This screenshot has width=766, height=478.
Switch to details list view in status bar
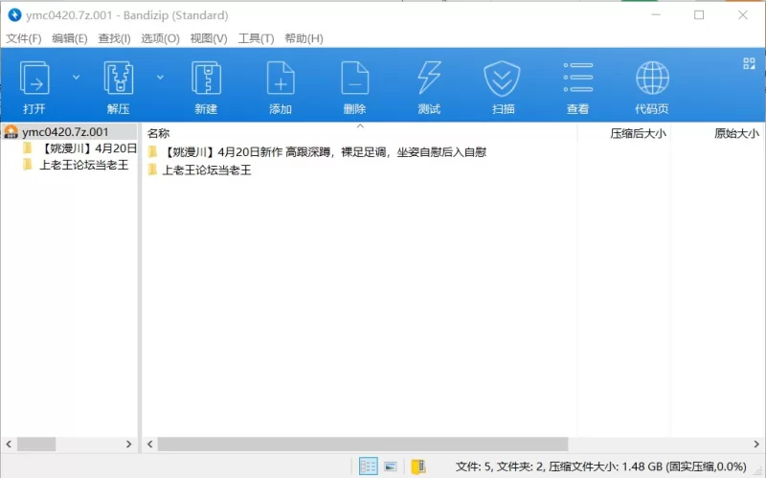(368, 467)
